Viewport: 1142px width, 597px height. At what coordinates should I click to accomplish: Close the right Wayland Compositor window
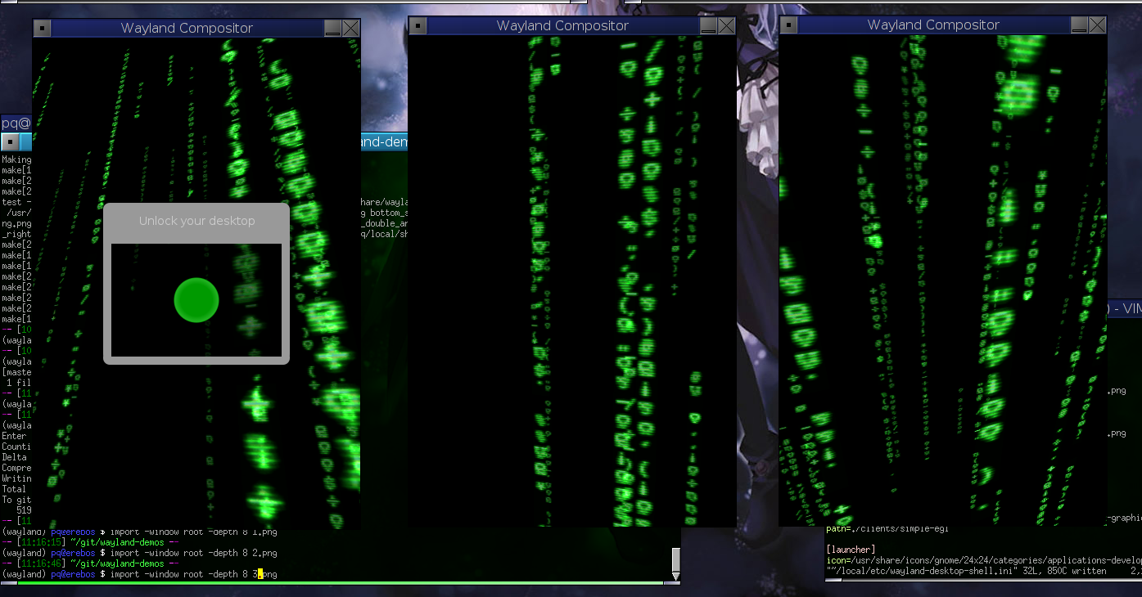(1097, 25)
